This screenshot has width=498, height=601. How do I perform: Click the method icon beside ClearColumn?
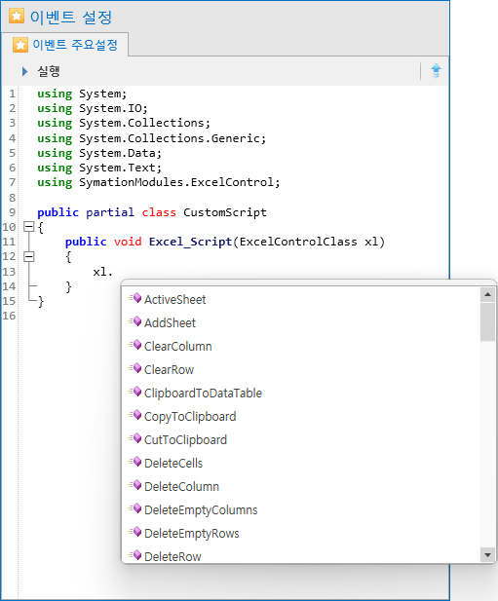click(x=134, y=345)
